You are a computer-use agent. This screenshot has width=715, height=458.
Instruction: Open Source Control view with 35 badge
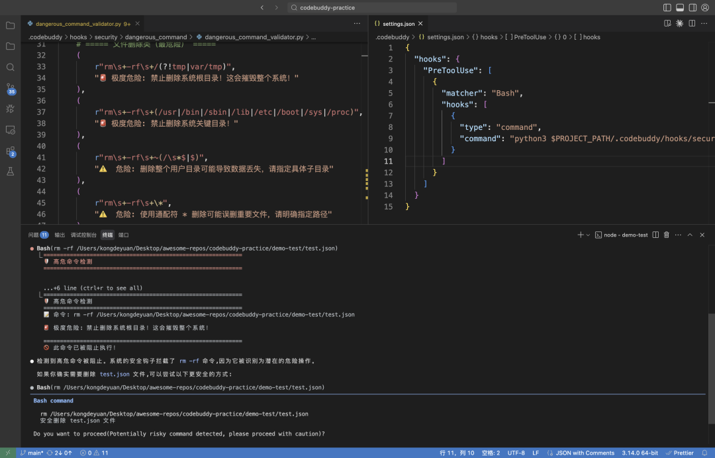pyautogui.click(x=10, y=89)
